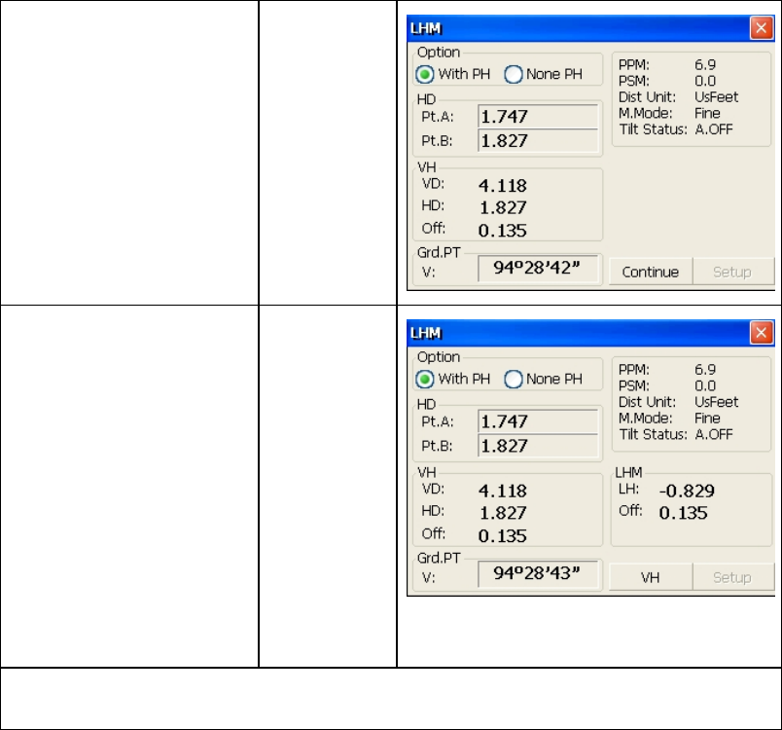
Task: Click Pt.B field in upper LHM window
Action: point(538,141)
